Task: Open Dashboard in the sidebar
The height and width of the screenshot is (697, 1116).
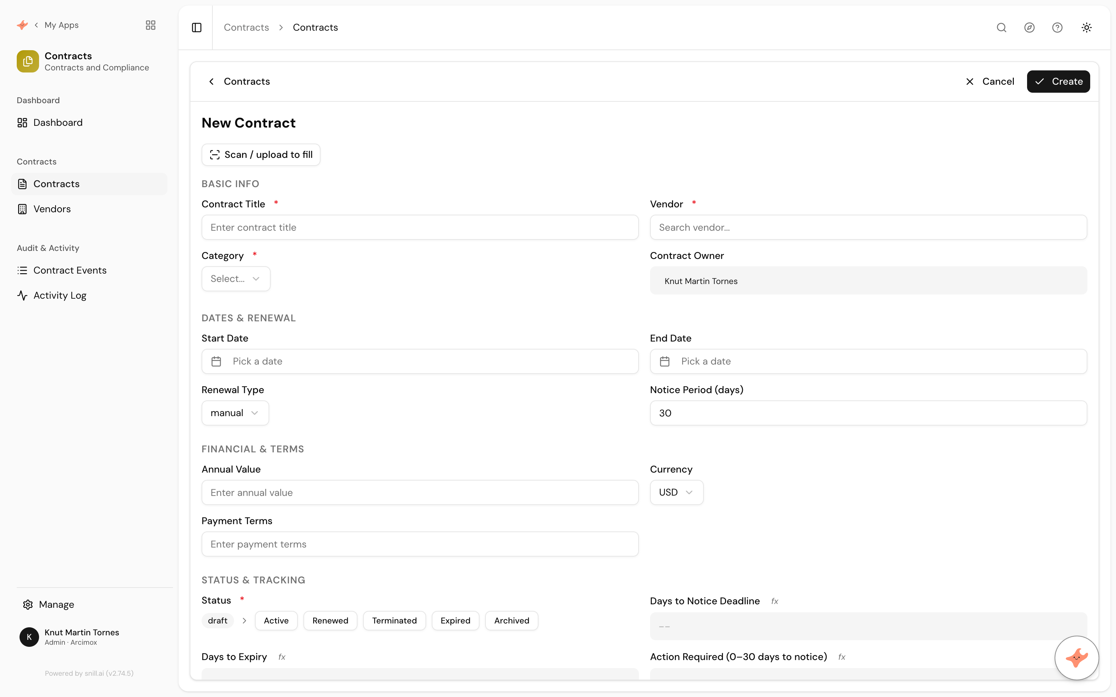Action: point(90,123)
